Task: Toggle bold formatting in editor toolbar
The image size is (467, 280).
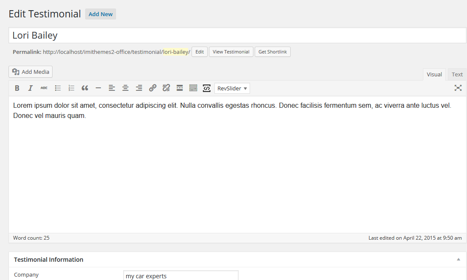Action: tap(17, 88)
